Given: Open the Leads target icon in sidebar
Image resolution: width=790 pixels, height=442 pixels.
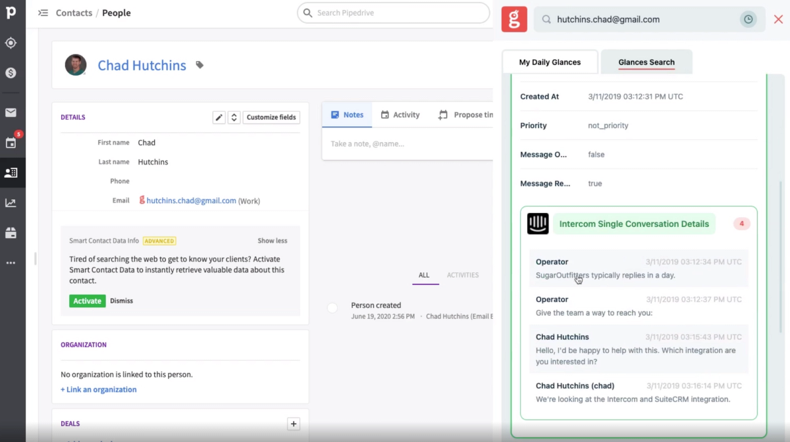Looking at the screenshot, I should (11, 43).
